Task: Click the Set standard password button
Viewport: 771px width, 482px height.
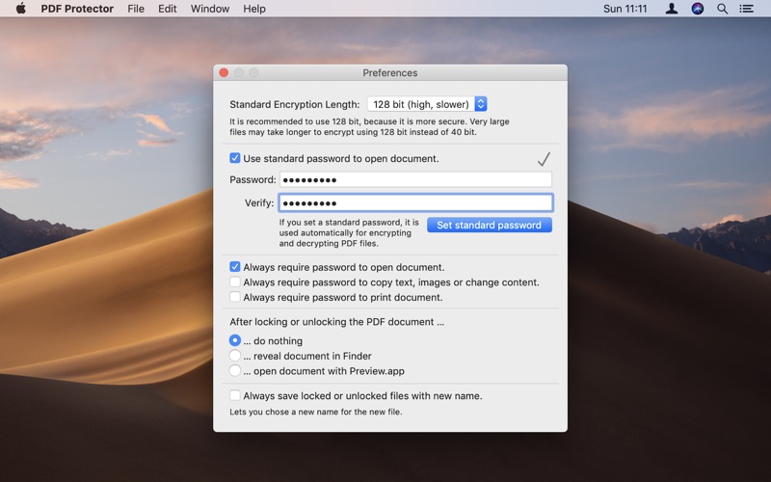Action: (490, 225)
